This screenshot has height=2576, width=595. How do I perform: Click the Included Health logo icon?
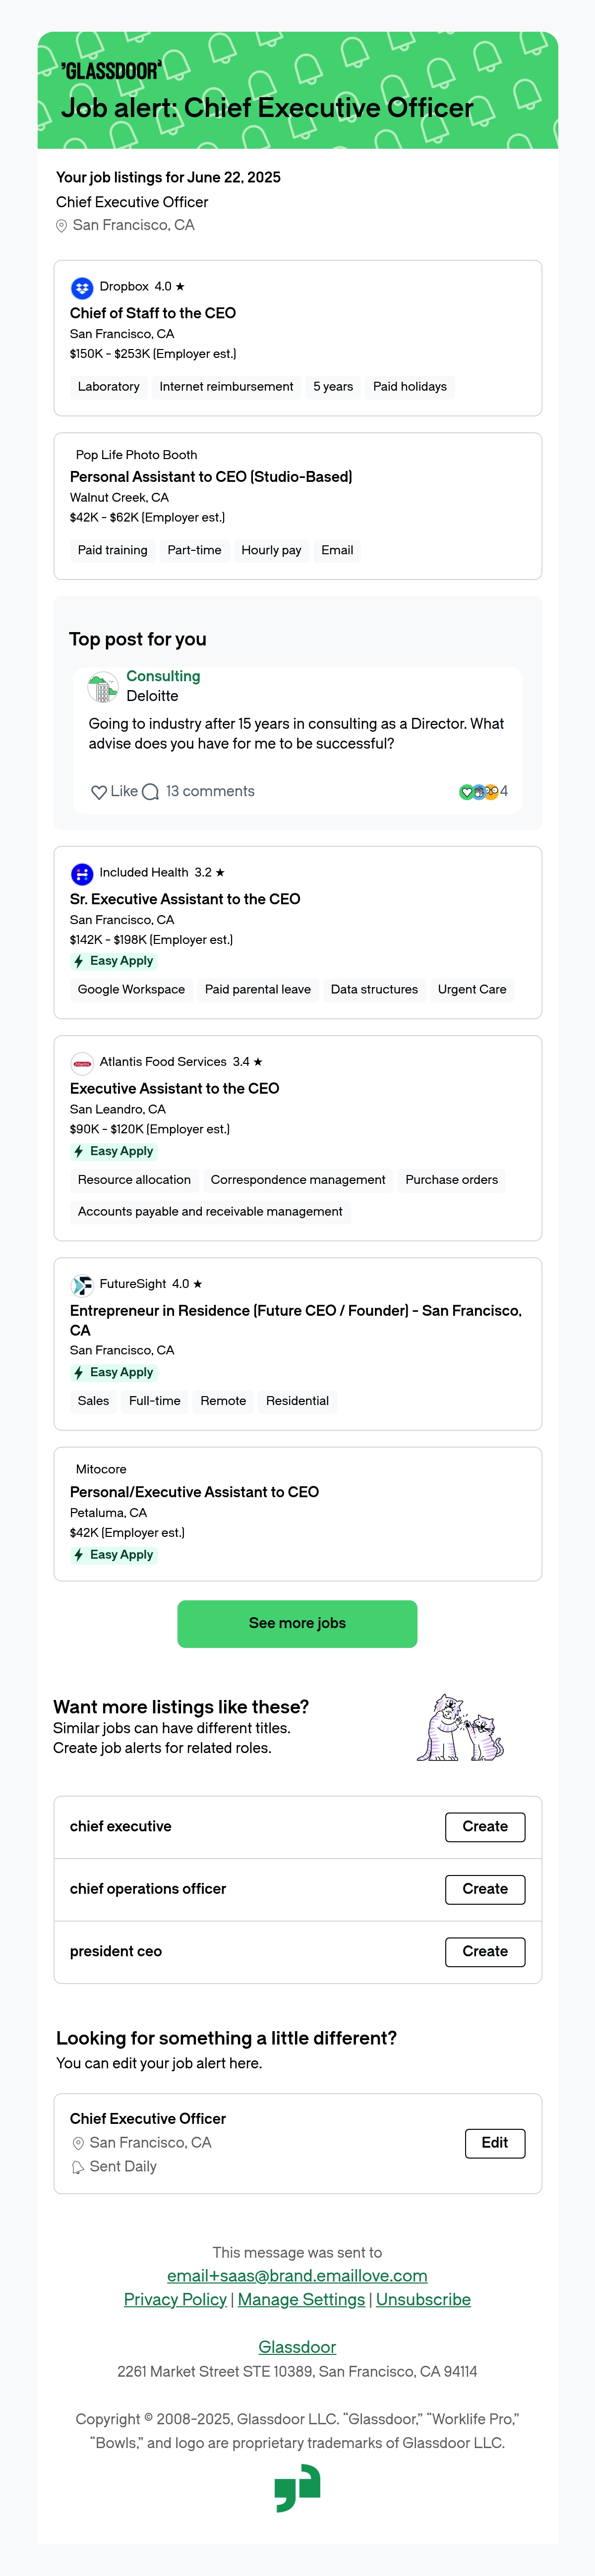[x=82, y=874]
